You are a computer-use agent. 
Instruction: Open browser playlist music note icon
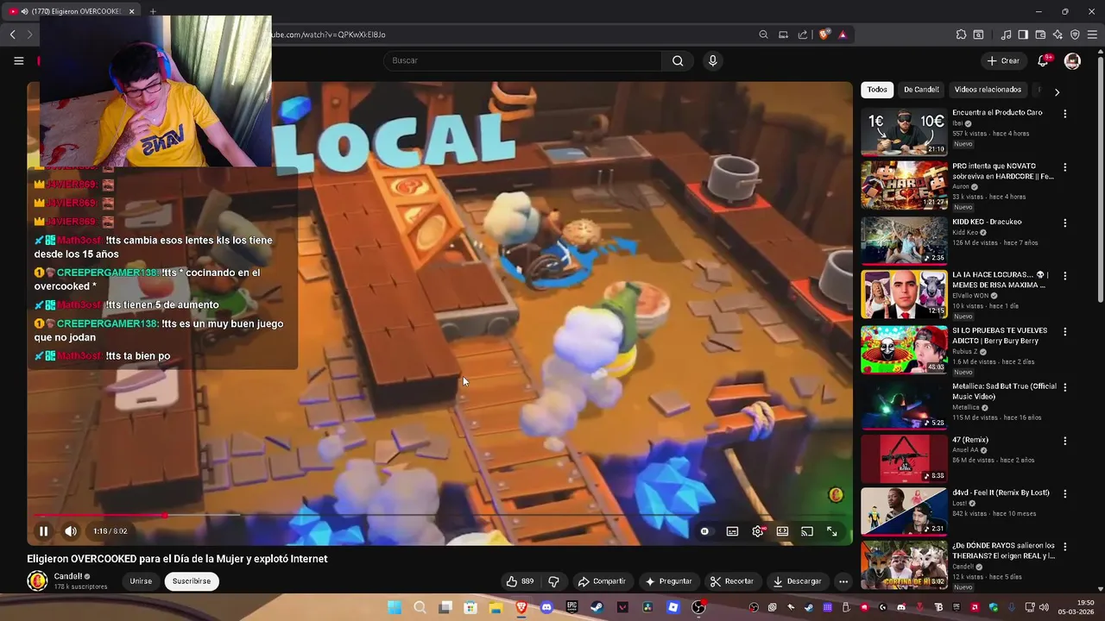click(1006, 34)
